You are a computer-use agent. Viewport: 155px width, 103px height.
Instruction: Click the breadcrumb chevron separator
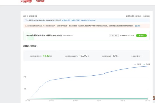tap(28, 16)
